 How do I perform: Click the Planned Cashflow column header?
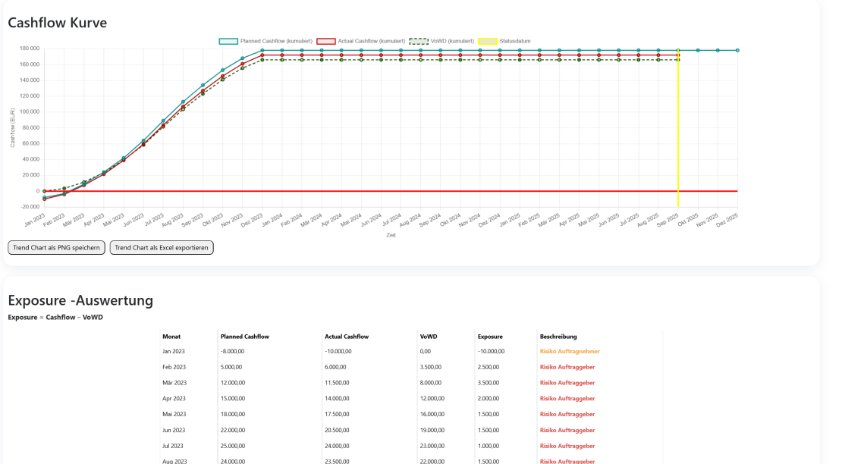244,336
